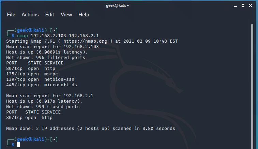
Task: Click the "996 filtered ports" line
Action: [46, 58]
